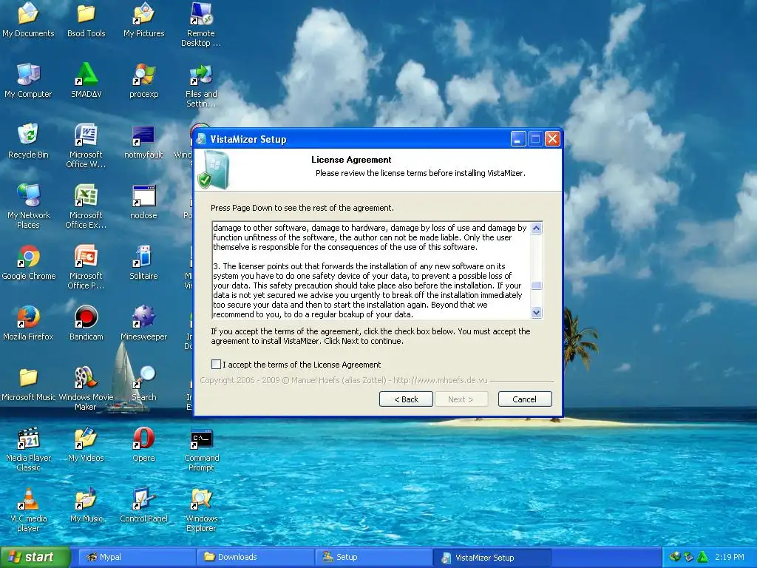This screenshot has width=757, height=568.
Task: Select VistaMizer Setup taskbar button
Action: (x=492, y=558)
